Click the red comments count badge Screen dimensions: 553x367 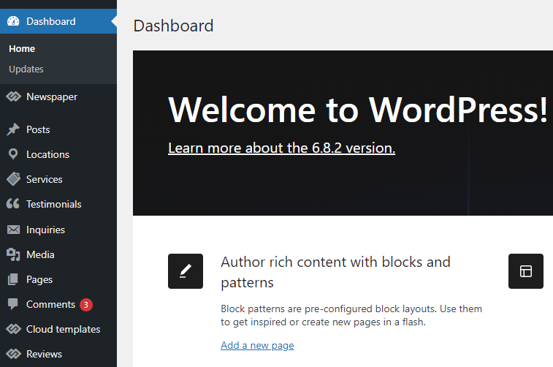point(86,304)
